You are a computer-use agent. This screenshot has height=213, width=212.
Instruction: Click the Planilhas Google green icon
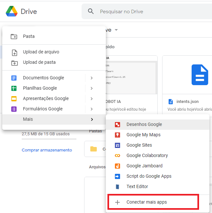(x=14, y=88)
